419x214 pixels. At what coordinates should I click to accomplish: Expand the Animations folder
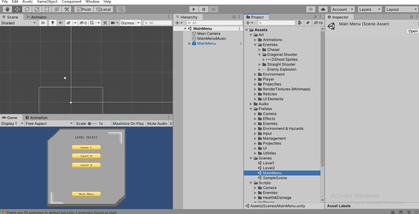point(255,40)
